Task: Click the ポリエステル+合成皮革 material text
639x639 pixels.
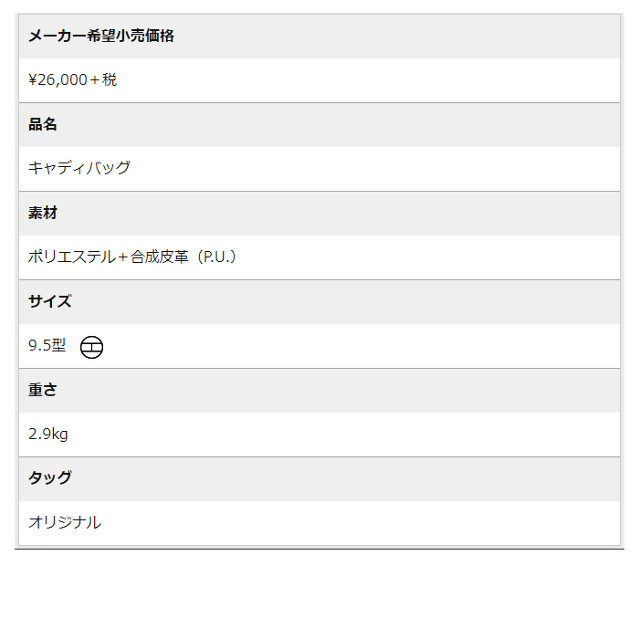Action: coord(109,257)
